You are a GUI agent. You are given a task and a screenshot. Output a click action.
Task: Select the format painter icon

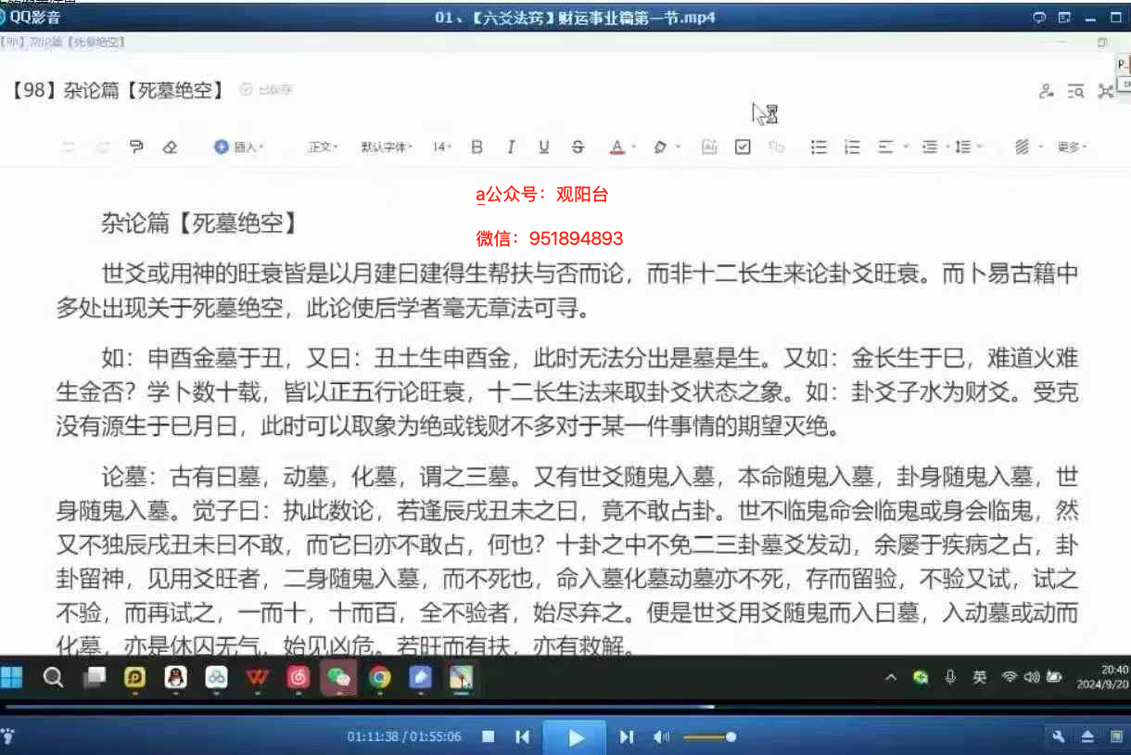click(137, 147)
